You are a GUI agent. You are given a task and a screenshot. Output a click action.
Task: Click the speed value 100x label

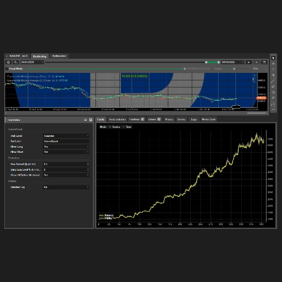click(255, 69)
